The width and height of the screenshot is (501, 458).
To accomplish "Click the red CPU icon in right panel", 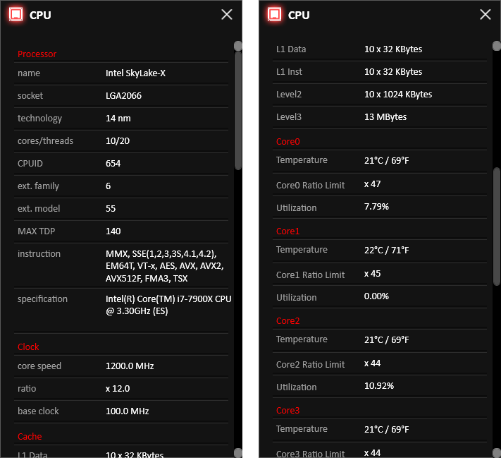I will point(274,14).
